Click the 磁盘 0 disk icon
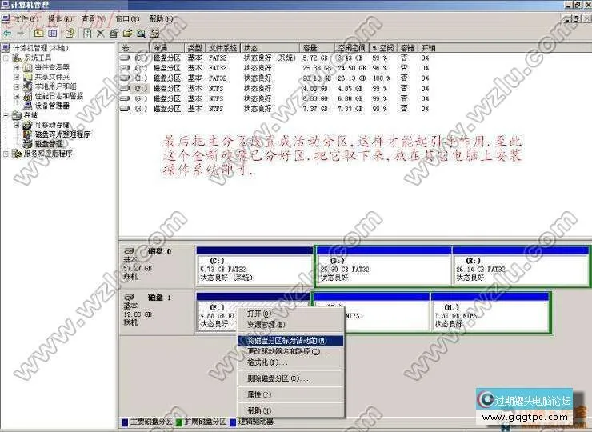The height and width of the screenshot is (432, 592). 129,251
